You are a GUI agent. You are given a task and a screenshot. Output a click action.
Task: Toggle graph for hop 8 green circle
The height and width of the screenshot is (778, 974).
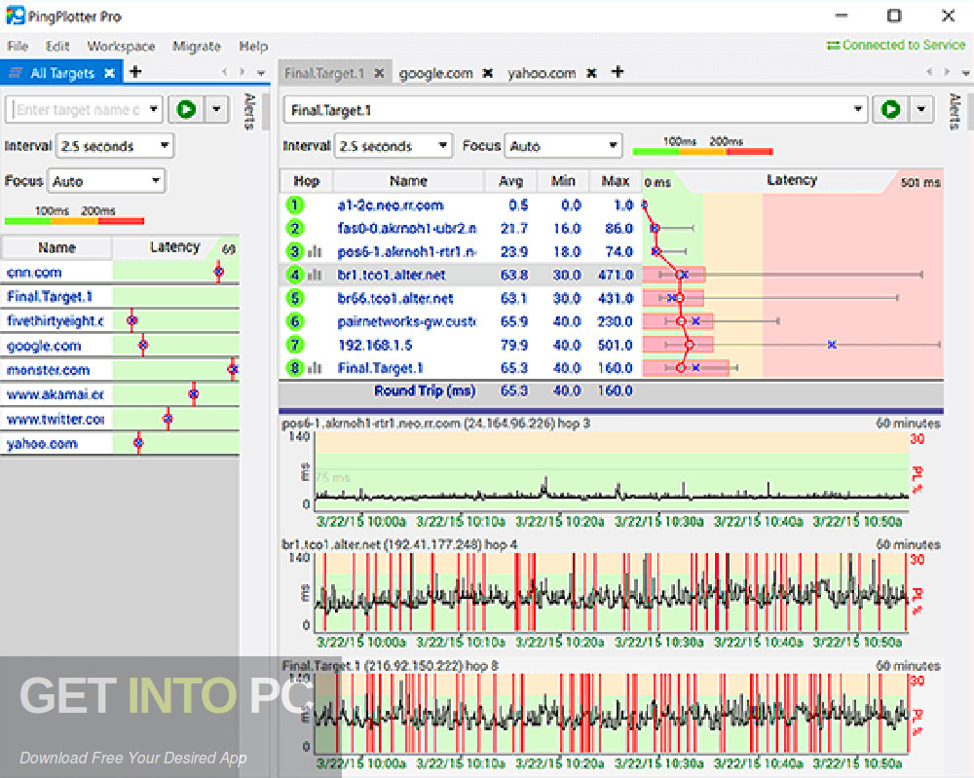click(x=295, y=368)
